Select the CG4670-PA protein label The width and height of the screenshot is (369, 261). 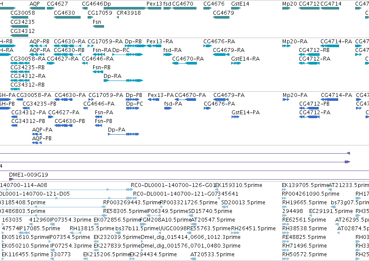190,95
